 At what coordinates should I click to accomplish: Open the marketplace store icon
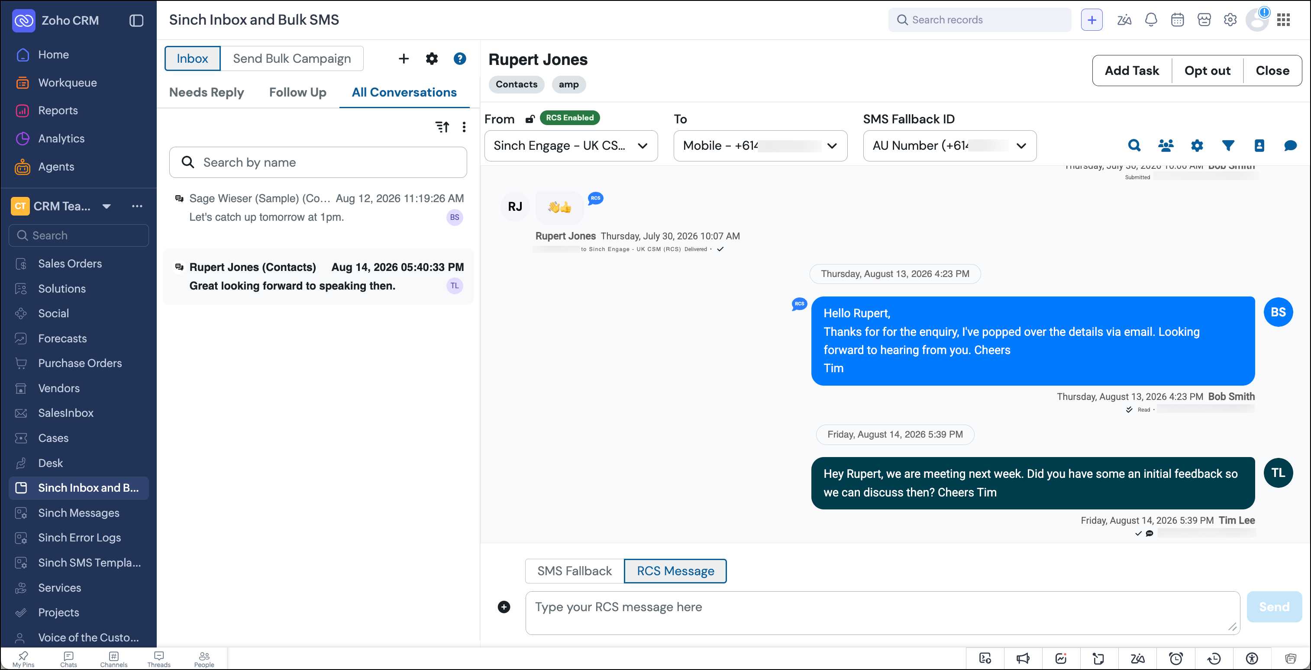[1204, 20]
